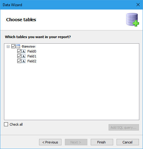Click the text-type icon next to Field1
Image resolution: width=143 pixels, height=149 pixels.
24,56
